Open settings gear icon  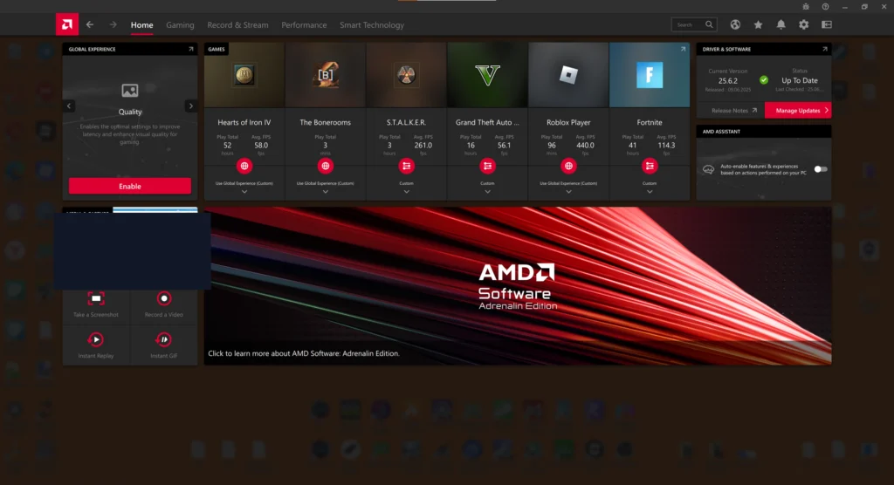point(804,24)
